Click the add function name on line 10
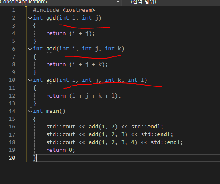Image resolution: width=220 pixels, height=184 pixels. (51, 80)
